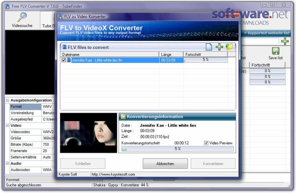This screenshot has height=193, width=296.
Task: Click WMA audiocodec value
Action: click(48, 170)
